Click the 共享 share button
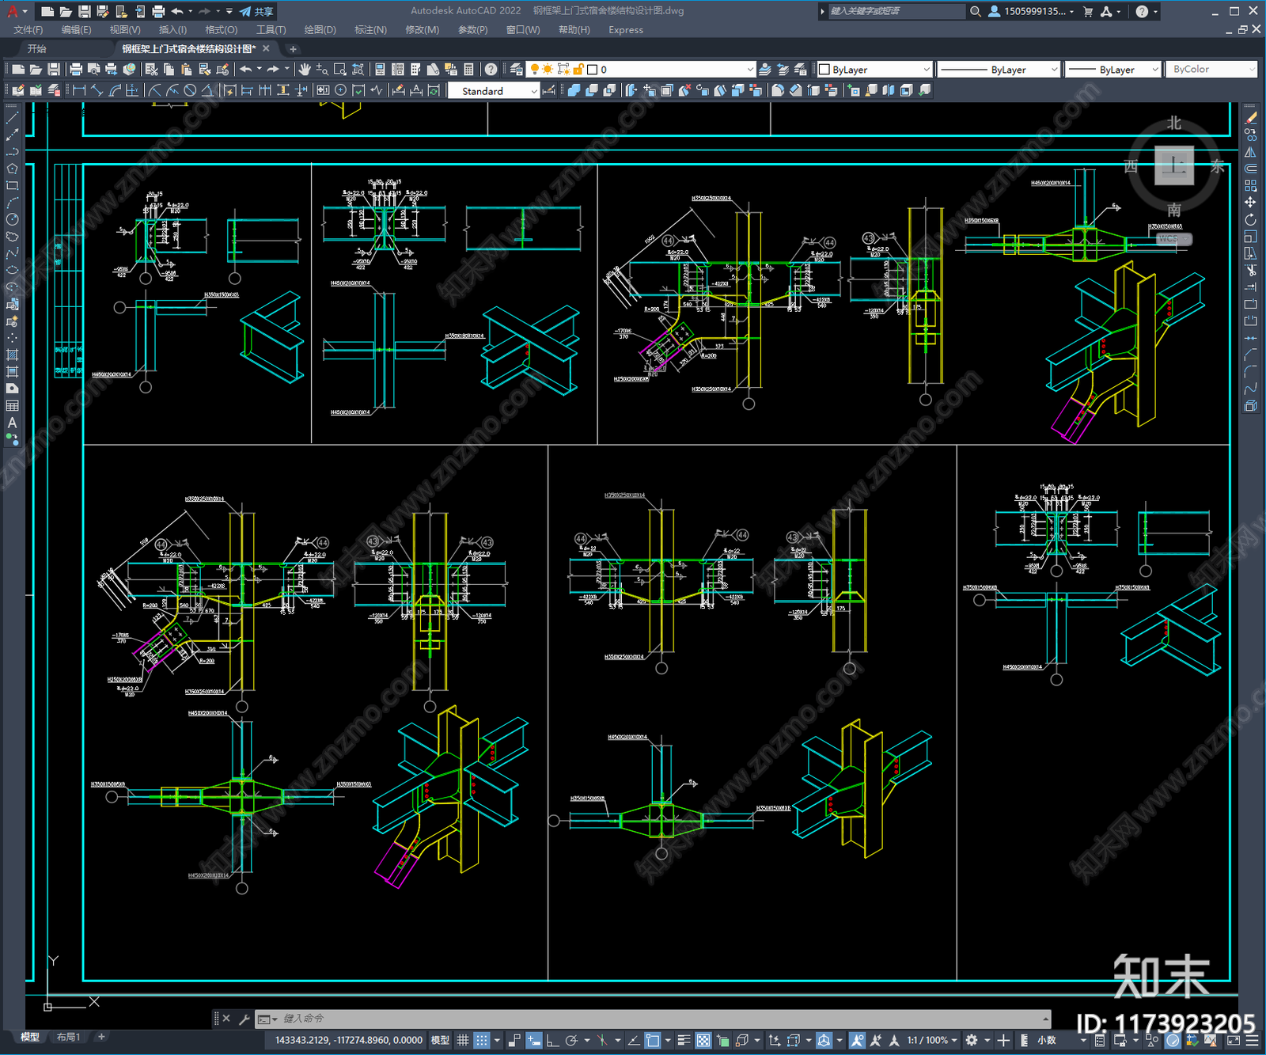 click(257, 11)
